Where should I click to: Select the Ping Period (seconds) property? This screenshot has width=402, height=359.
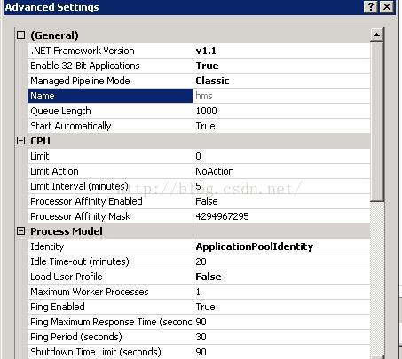click(x=110, y=337)
